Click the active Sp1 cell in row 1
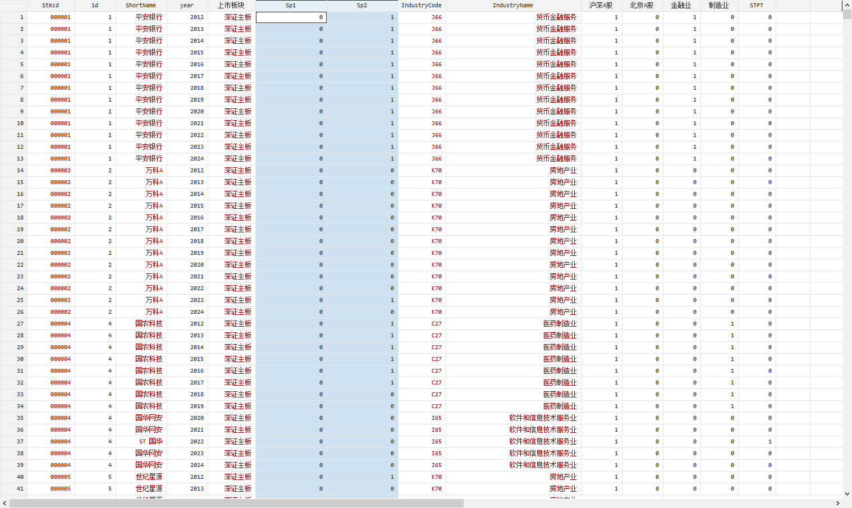The height and width of the screenshot is (508, 852). click(291, 17)
